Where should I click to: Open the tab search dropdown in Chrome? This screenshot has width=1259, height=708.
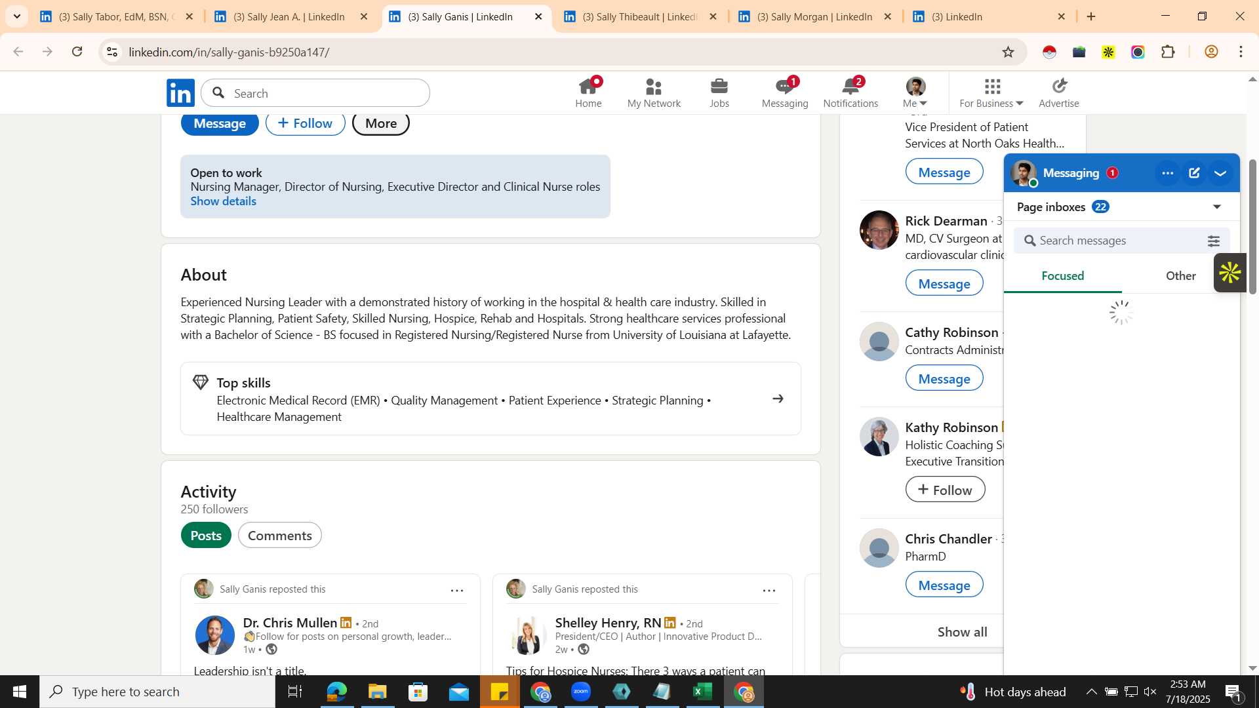17,16
